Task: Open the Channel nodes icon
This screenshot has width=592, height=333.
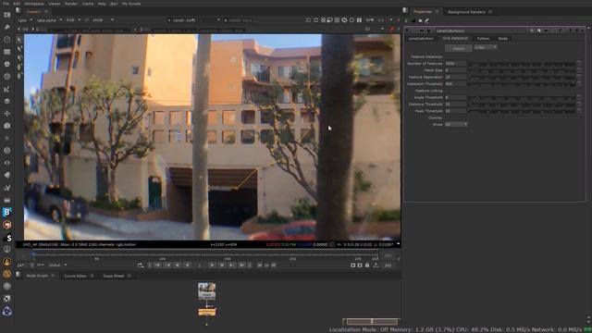Action: [x=6, y=52]
